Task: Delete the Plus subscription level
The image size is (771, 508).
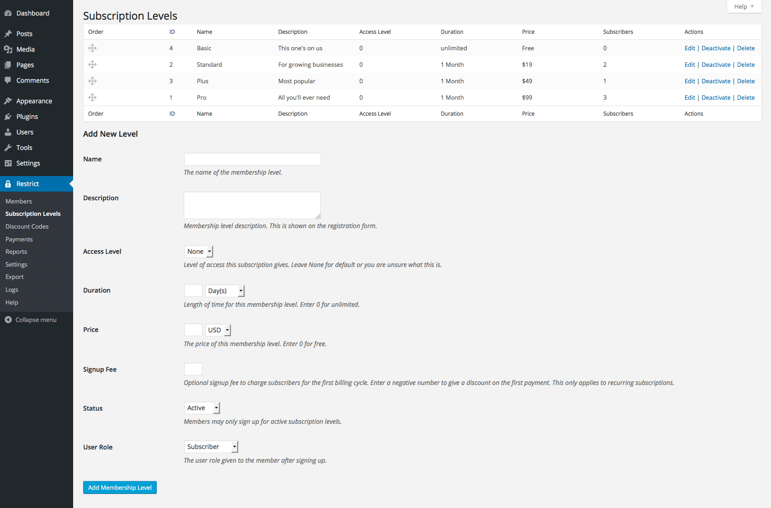Action: coord(745,81)
